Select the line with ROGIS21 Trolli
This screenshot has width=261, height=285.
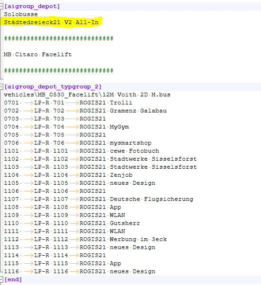[x=68, y=103]
